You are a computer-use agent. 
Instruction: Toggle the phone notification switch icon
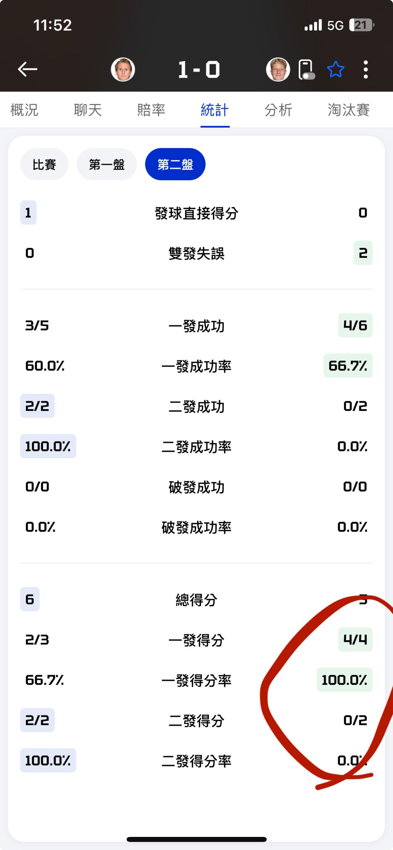click(306, 69)
